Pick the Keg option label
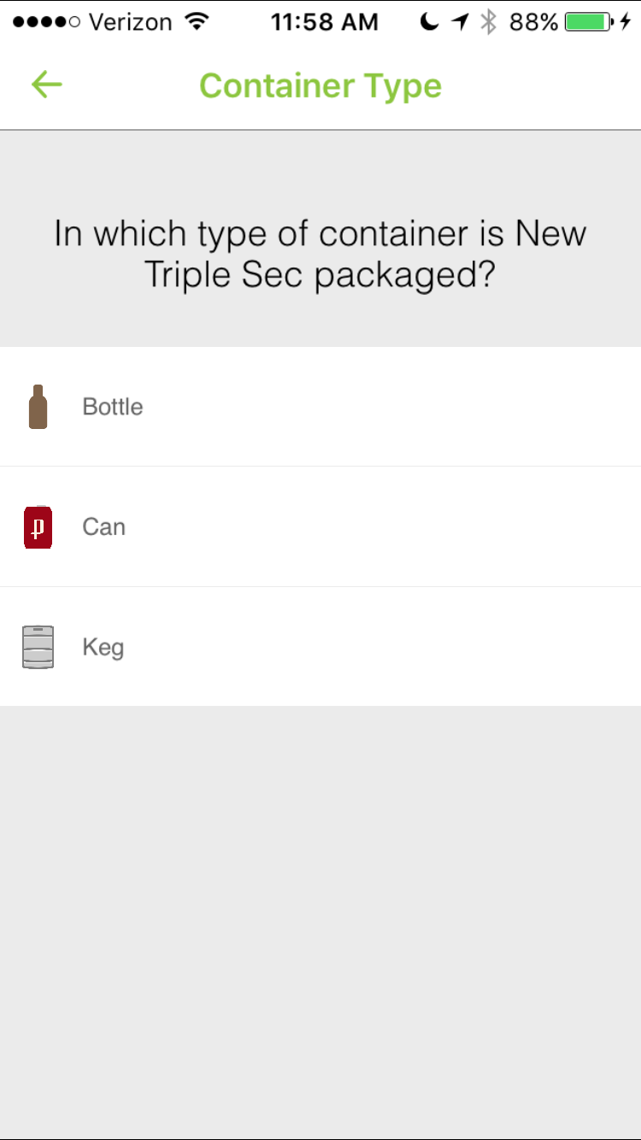 (x=103, y=647)
